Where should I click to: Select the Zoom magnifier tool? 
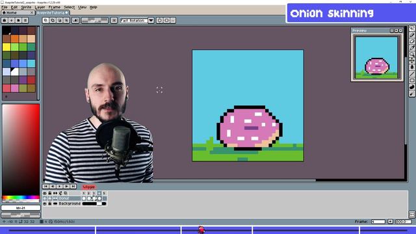point(412,54)
